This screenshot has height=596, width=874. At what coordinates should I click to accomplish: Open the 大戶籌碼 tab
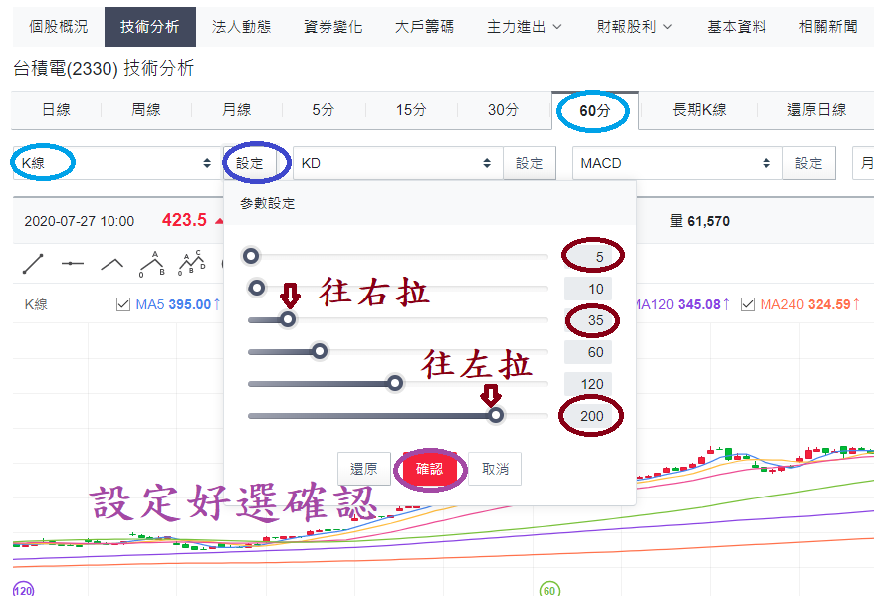424,27
